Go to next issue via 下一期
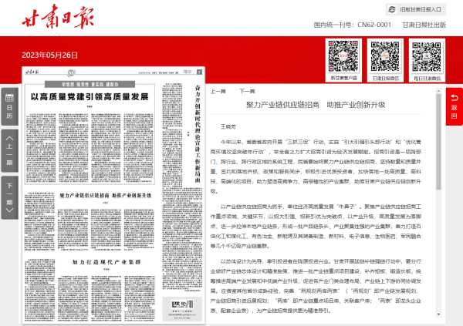The width and height of the screenshot is (463, 326). tap(9, 197)
